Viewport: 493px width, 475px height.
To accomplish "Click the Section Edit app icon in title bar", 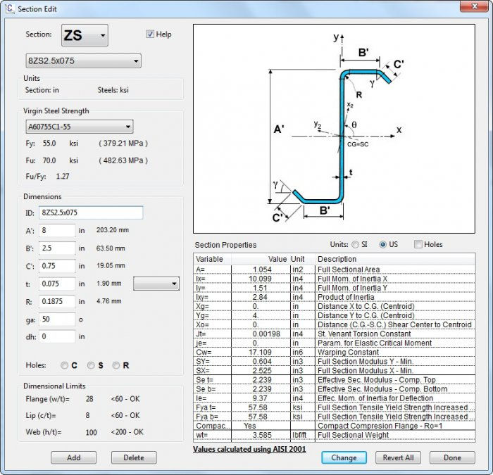I will (x=10, y=8).
